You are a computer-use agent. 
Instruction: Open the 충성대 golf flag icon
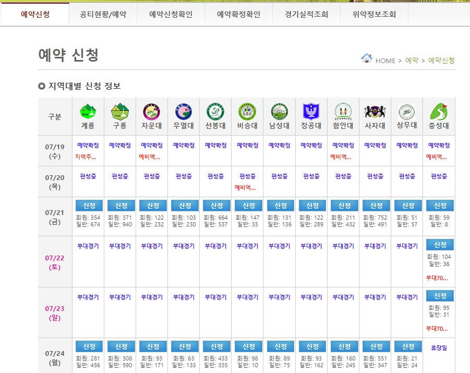[x=439, y=110]
